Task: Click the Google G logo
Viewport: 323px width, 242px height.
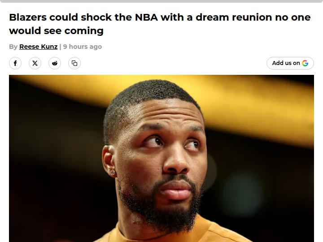Action: click(x=305, y=63)
